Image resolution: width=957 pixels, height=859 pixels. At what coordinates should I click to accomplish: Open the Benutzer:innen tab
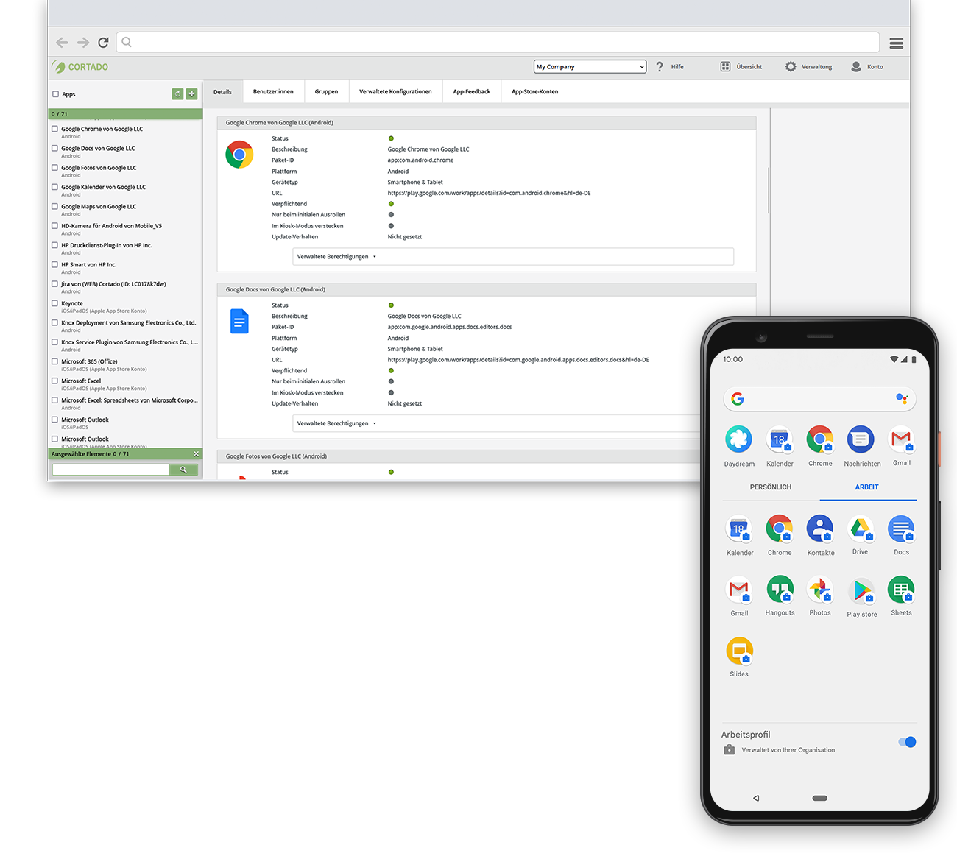pos(273,92)
